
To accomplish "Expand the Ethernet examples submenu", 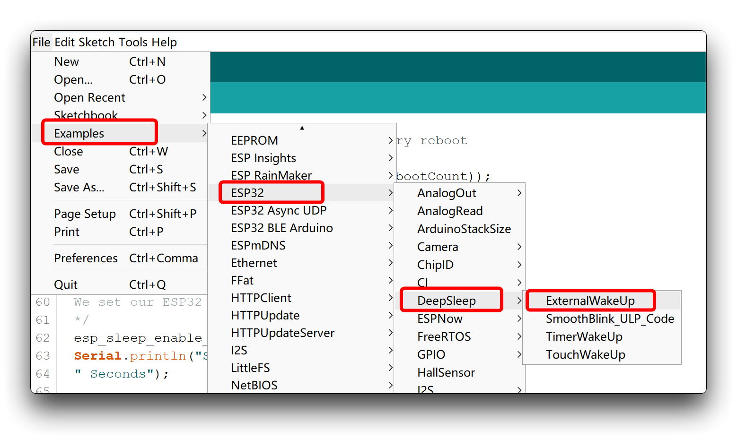I will click(302, 263).
